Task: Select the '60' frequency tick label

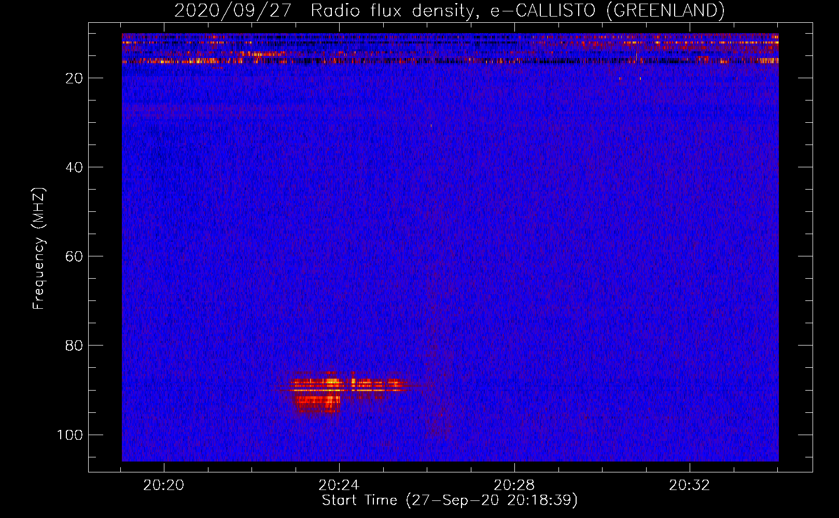Action: tap(74, 256)
